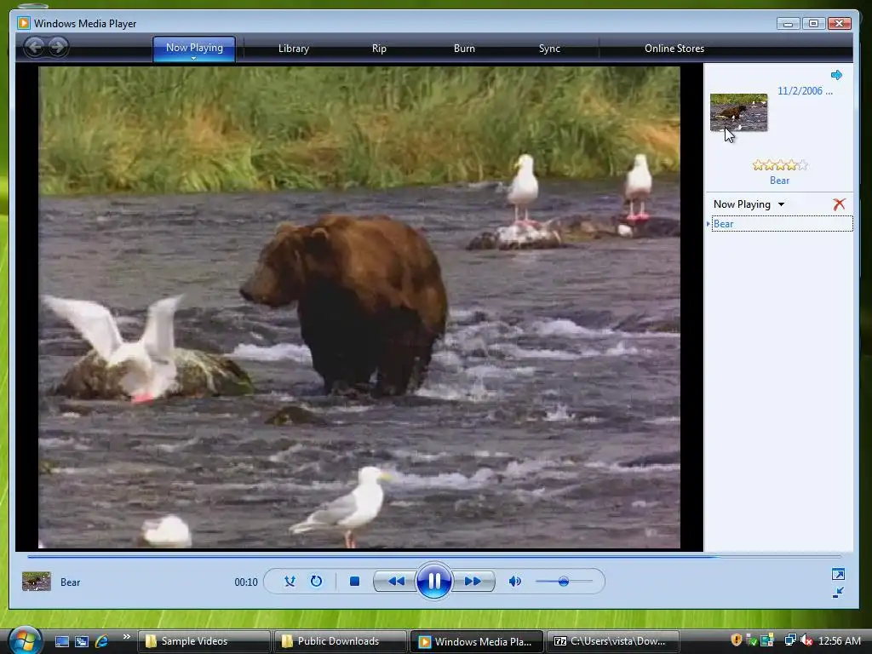Click the Bear title link under the rating
The height and width of the screenshot is (654, 872).
click(x=779, y=181)
